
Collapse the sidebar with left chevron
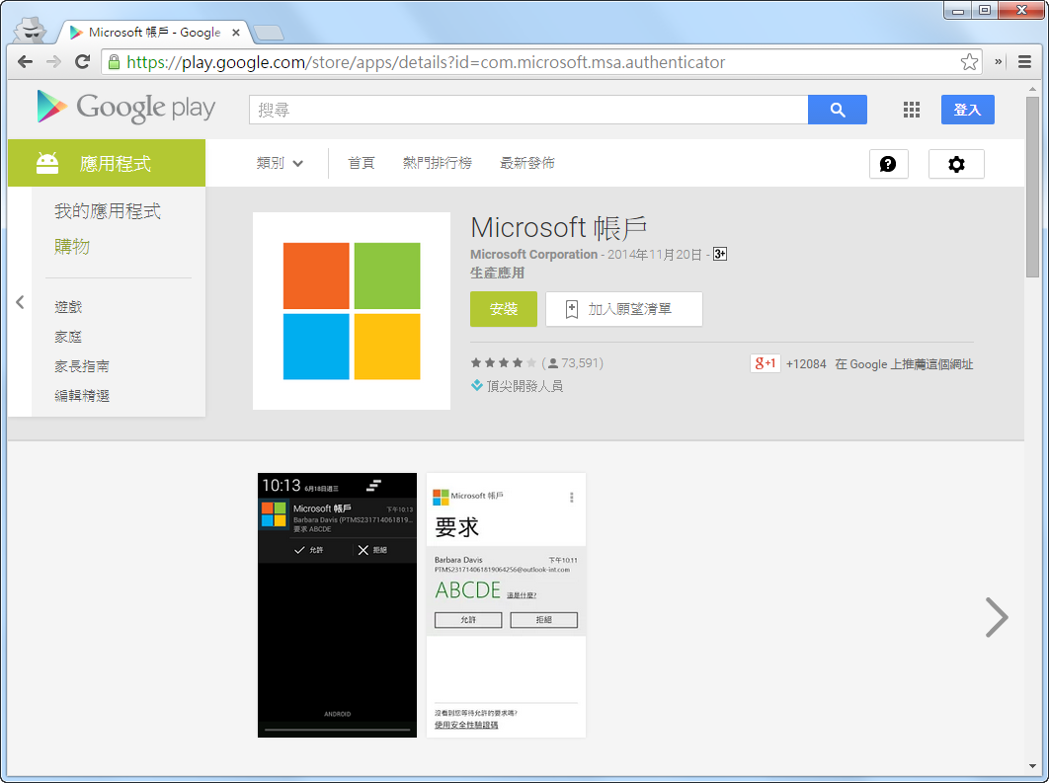20,302
